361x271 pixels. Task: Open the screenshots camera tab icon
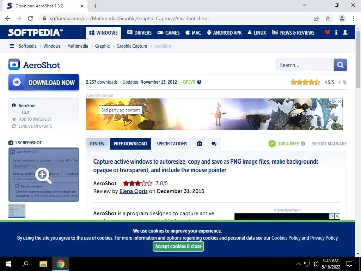pos(200,144)
